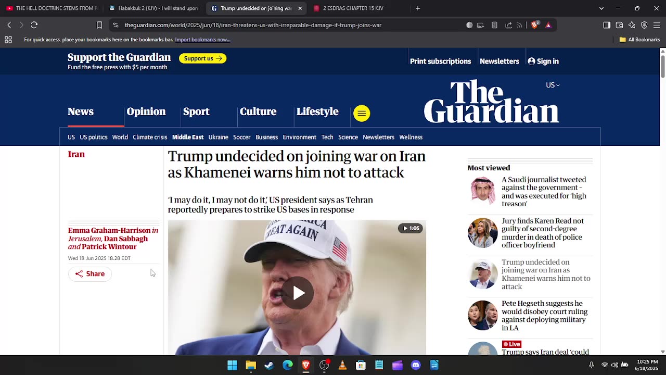Screen dimensions: 666x375
Task: Expand the US edition dropdown
Action: click(553, 85)
